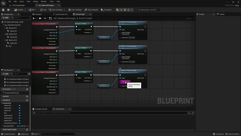The image size is (241, 136).
Task: Add a new variable with plus icon
Action: [27, 100]
